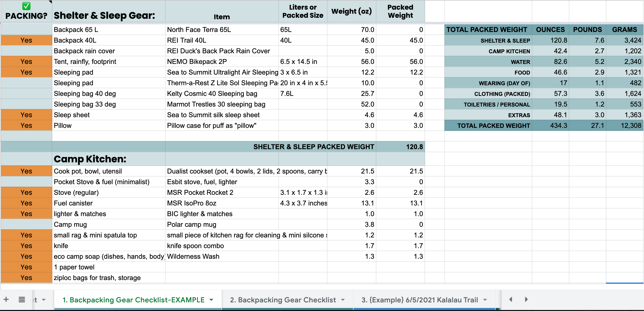
Task: Open the all sheets list icon
Action: [22, 300]
